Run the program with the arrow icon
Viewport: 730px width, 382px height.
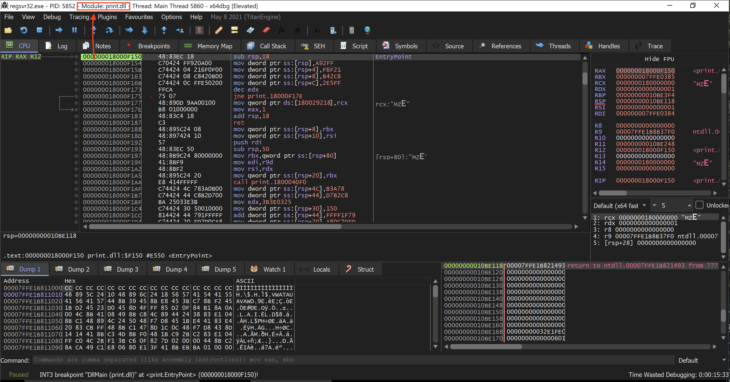[x=59, y=30]
